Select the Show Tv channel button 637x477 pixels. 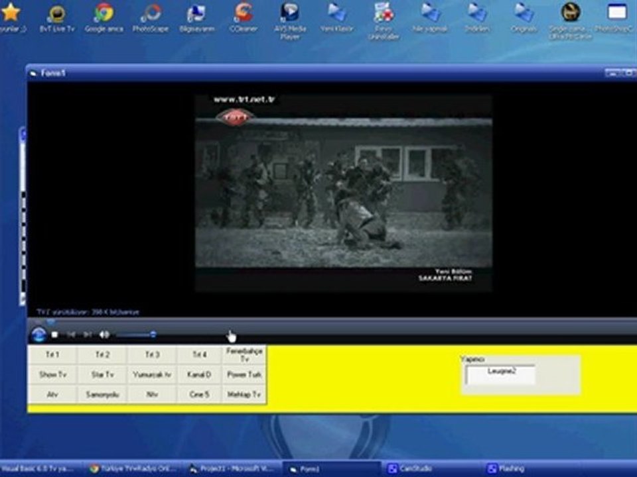point(52,374)
